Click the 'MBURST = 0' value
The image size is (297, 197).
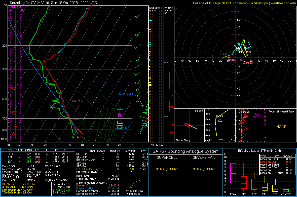[53, 175]
